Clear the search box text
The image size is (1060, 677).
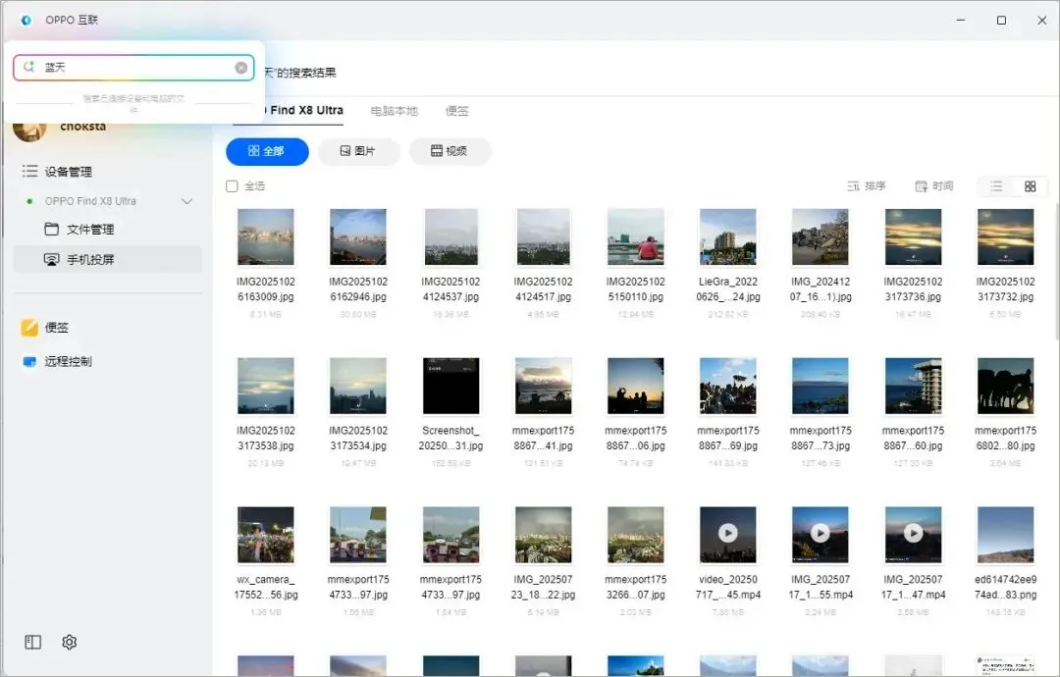(x=241, y=68)
